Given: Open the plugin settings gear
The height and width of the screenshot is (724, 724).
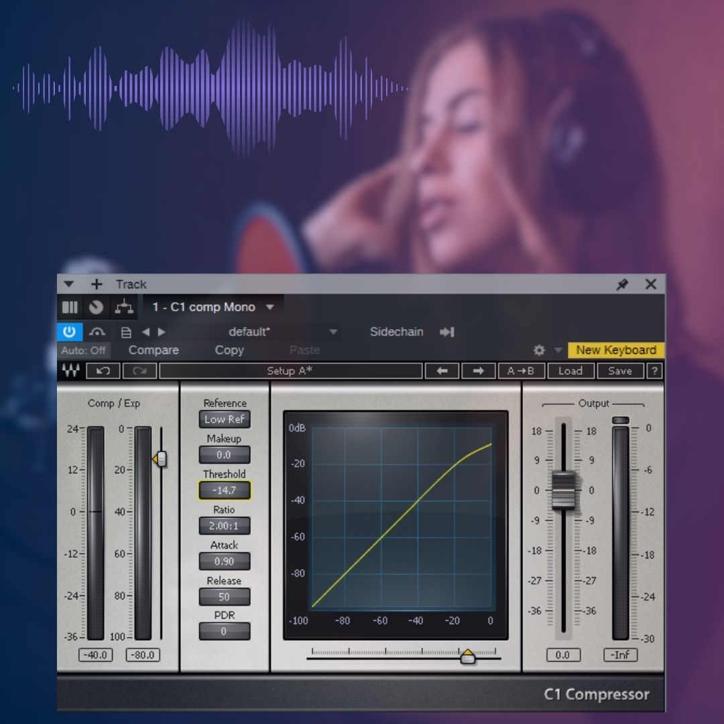Looking at the screenshot, I should coord(539,351).
